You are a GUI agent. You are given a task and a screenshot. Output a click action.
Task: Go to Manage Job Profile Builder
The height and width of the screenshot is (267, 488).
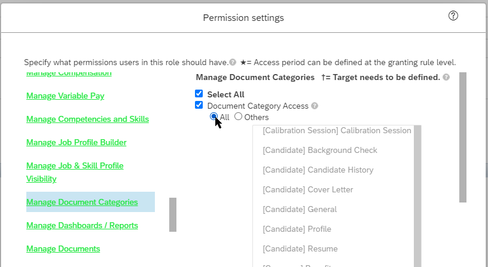click(x=77, y=142)
